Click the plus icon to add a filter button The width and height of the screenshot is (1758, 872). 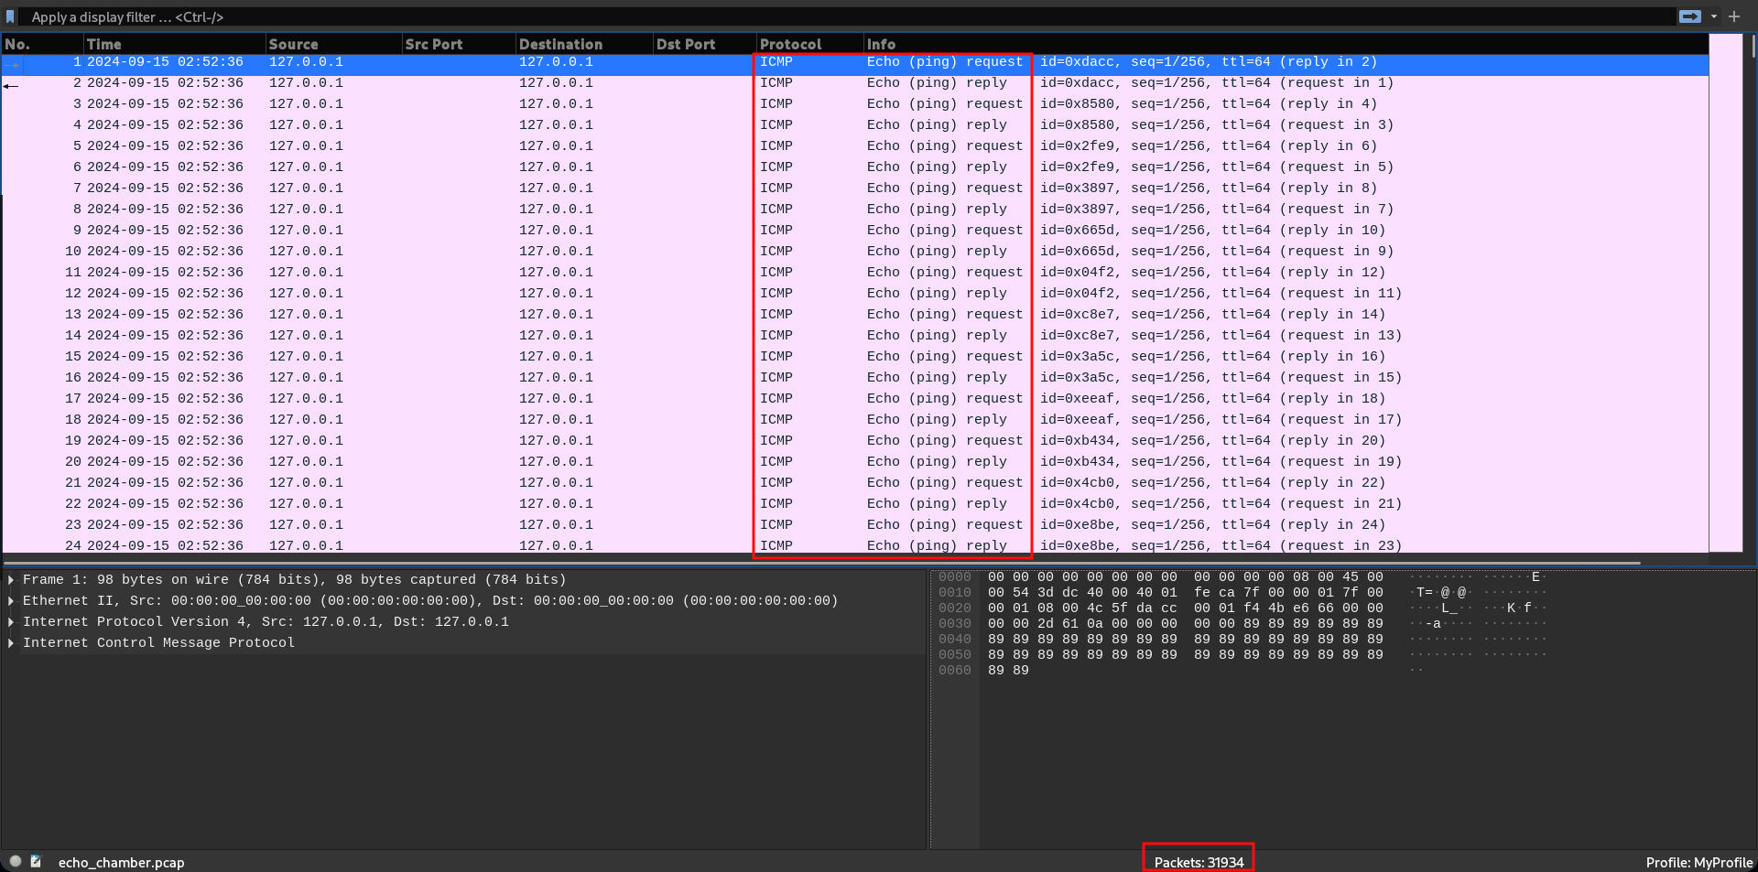point(1734,16)
